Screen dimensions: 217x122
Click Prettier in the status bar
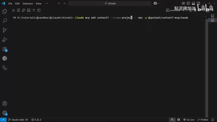(203, 120)
